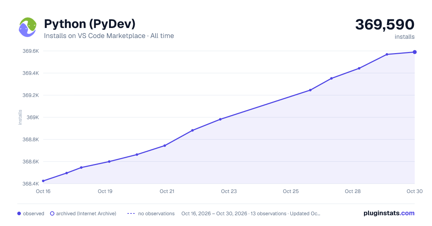This screenshot has width=432, height=226.
Task: Open the pluginstats.com link
Action: point(389,213)
